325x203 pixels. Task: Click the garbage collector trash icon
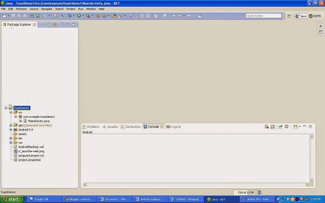point(259,193)
